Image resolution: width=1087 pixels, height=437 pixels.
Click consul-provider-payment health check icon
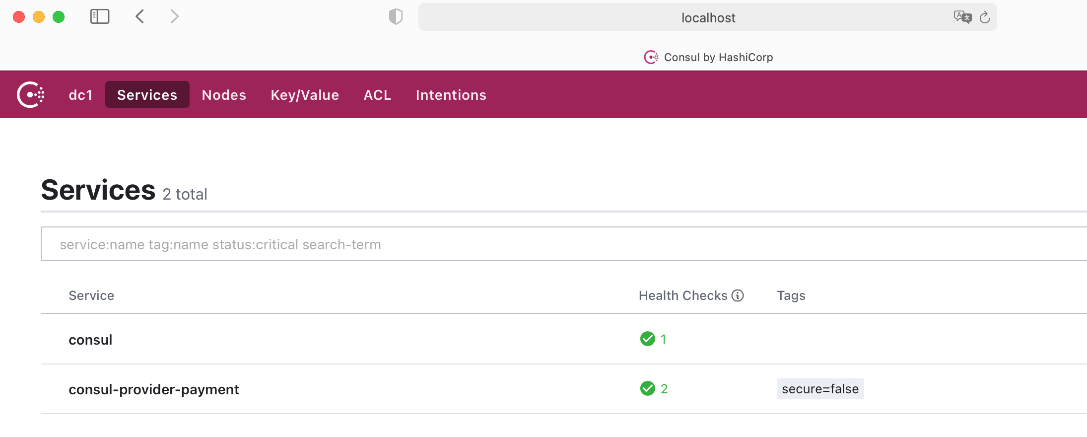(648, 388)
